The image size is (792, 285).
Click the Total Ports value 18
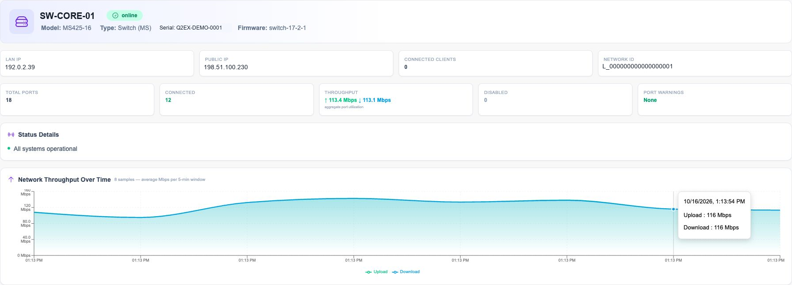(x=9, y=100)
